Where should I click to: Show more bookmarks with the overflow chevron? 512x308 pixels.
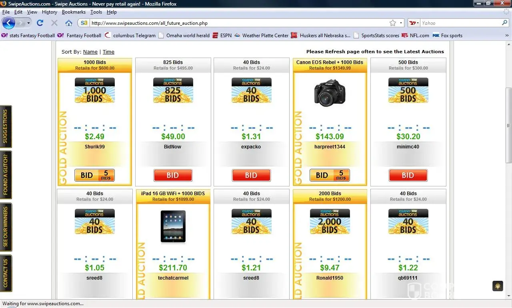click(x=507, y=36)
